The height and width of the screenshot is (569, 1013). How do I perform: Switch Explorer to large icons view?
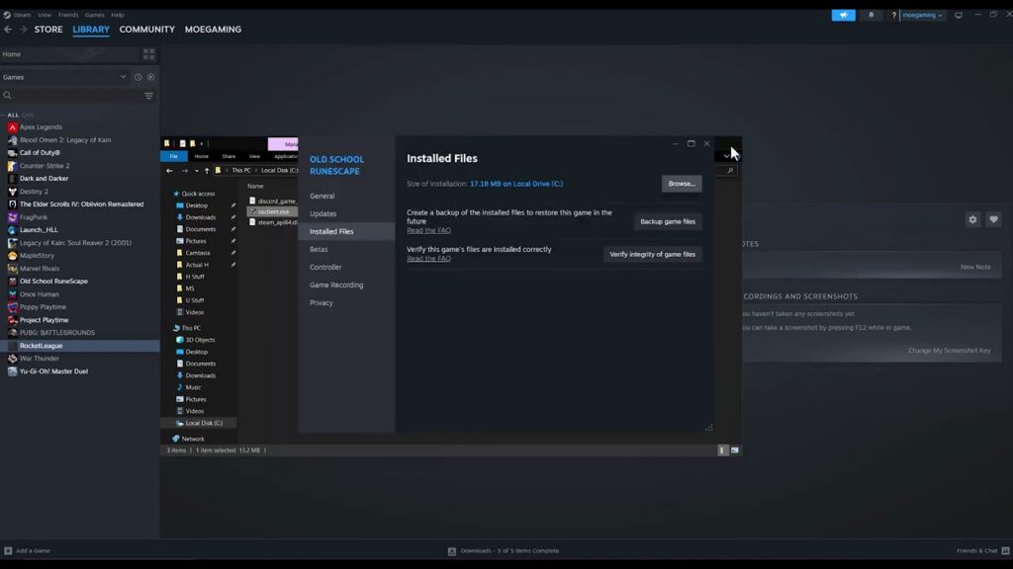tap(735, 450)
